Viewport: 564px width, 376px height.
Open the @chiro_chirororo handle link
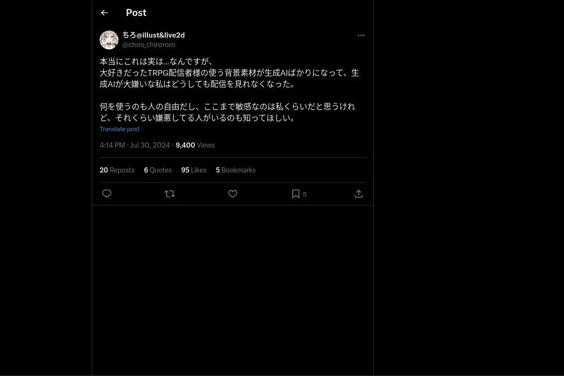(149, 45)
